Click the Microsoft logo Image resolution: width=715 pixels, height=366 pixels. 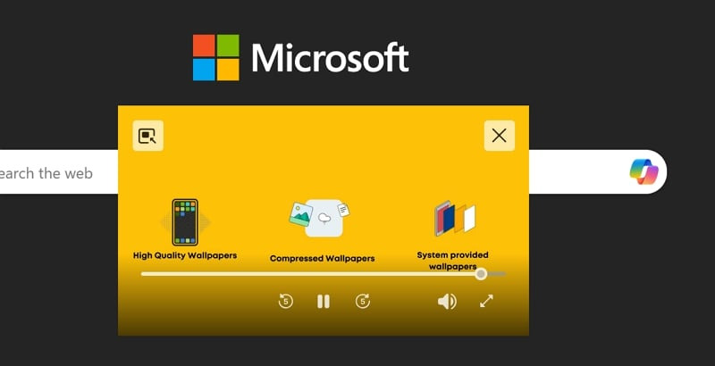coord(300,57)
